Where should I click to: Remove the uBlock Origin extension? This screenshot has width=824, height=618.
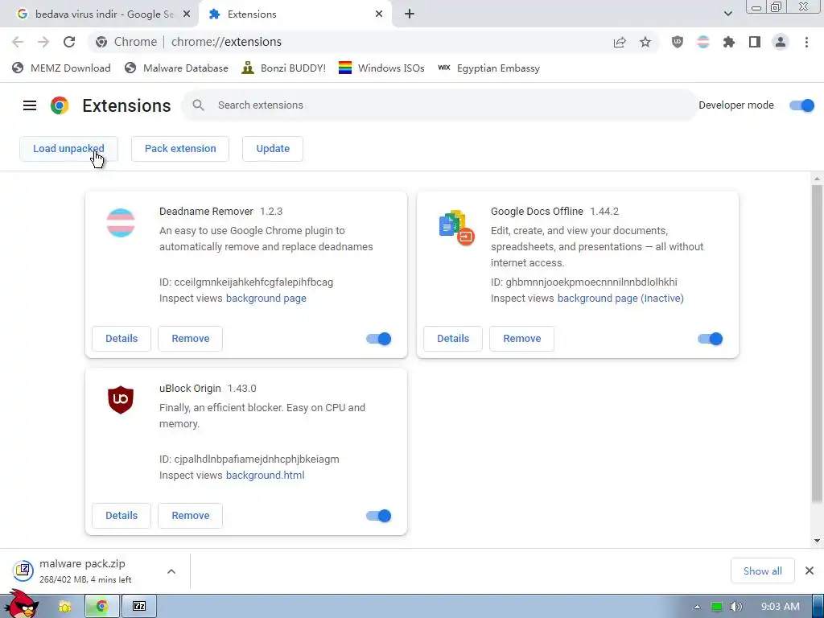click(x=190, y=516)
